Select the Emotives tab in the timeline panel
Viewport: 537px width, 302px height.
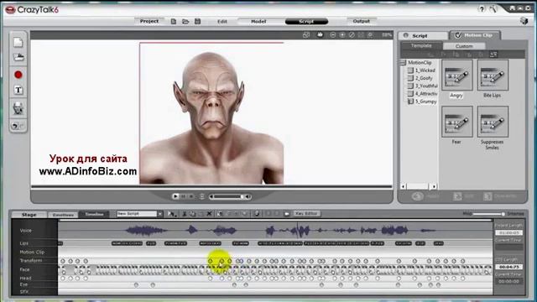[x=63, y=215]
